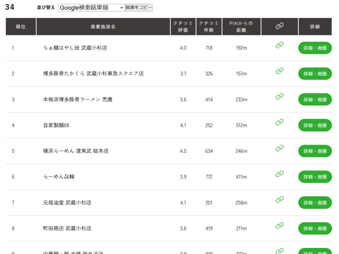
Task: Click the distance value 157m
Action: 241,74
